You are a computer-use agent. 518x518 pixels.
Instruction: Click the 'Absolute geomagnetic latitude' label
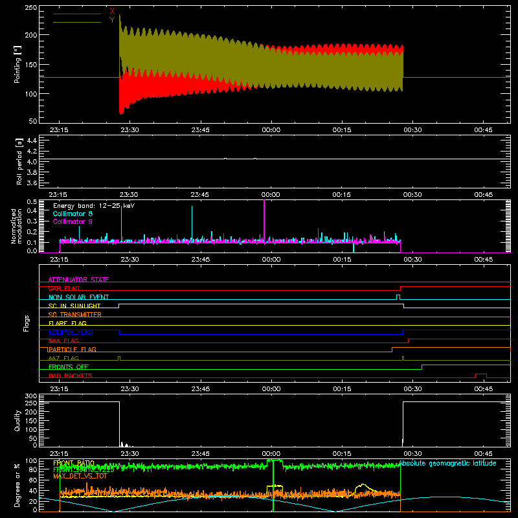coord(447,464)
